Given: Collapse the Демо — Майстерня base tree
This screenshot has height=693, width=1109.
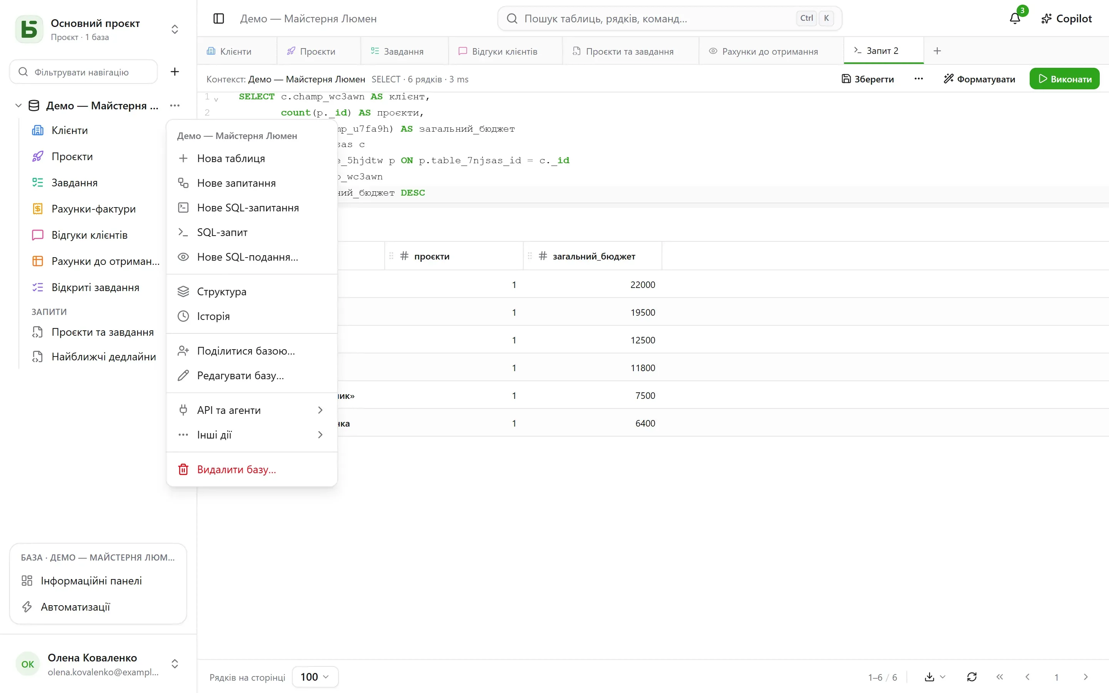Looking at the screenshot, I should click(18, 105).
